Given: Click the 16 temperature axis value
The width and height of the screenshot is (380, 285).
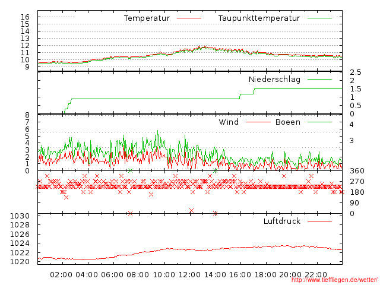Looking at the screenshot, I should point(25,17).
